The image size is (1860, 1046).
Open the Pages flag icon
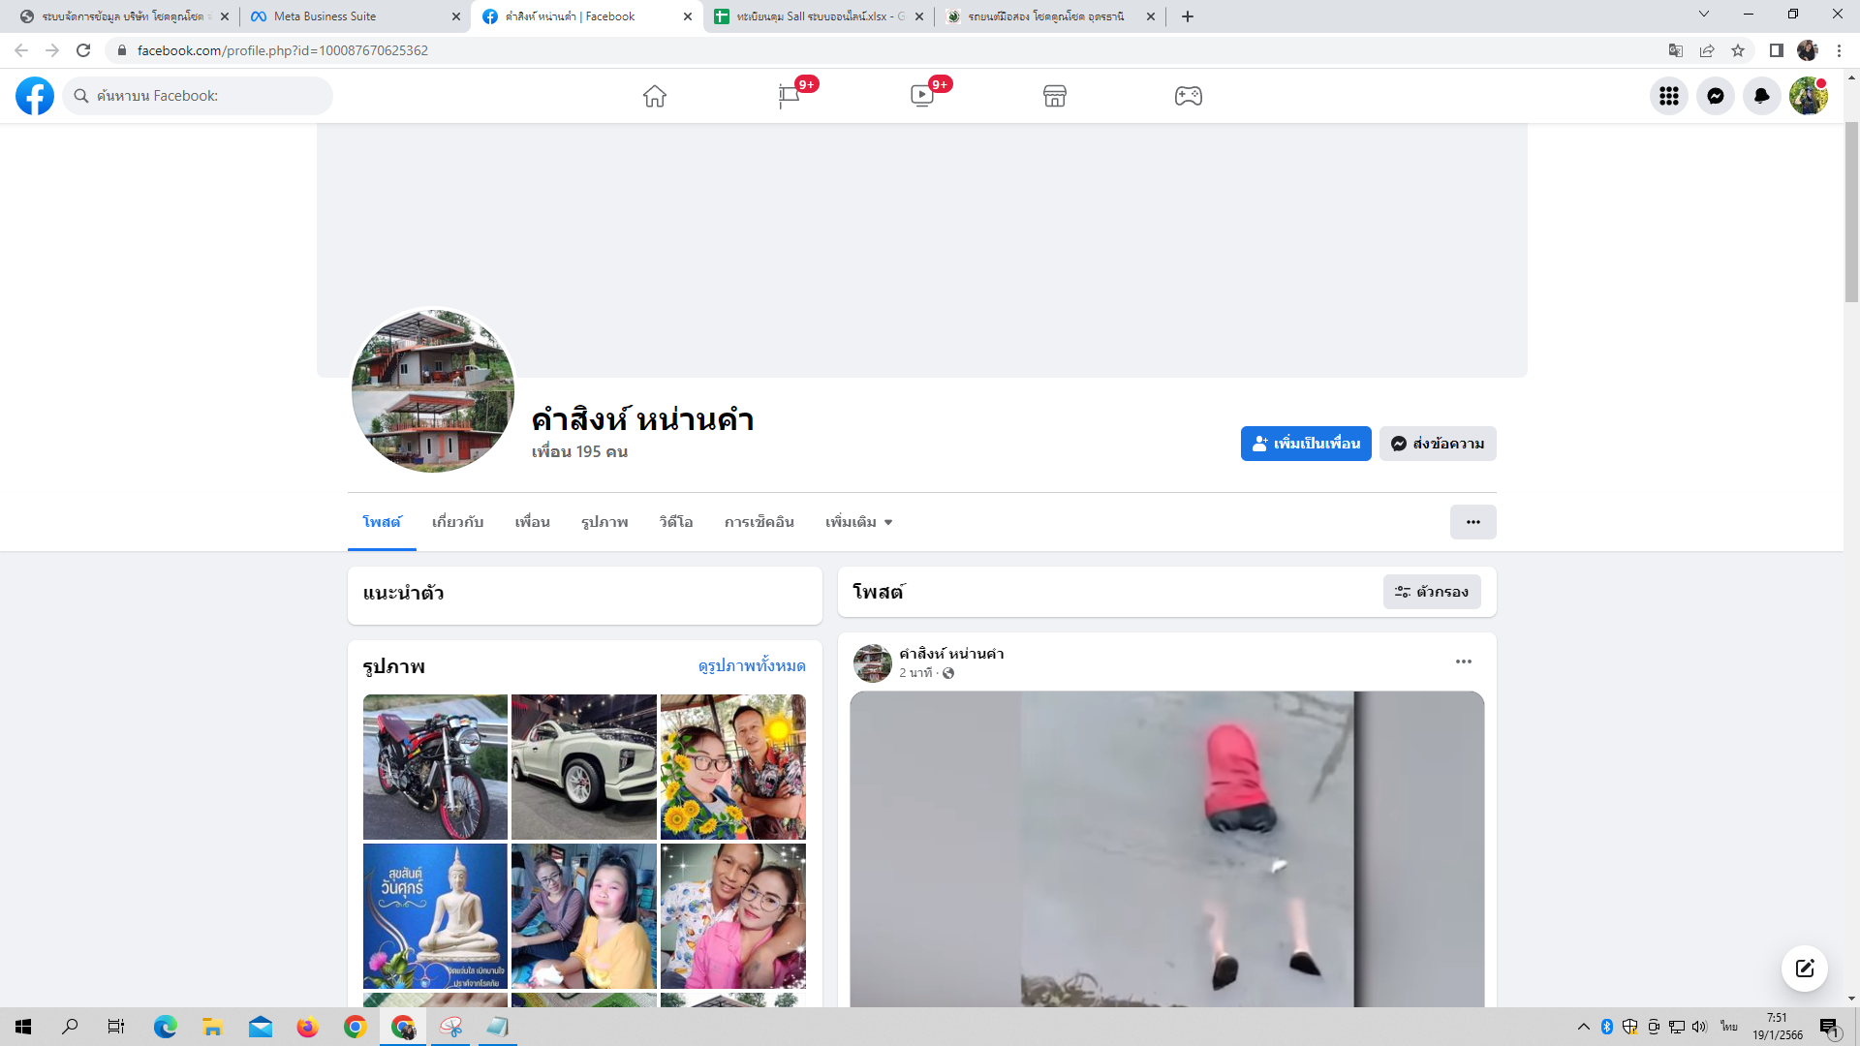(x=789, y=96)
